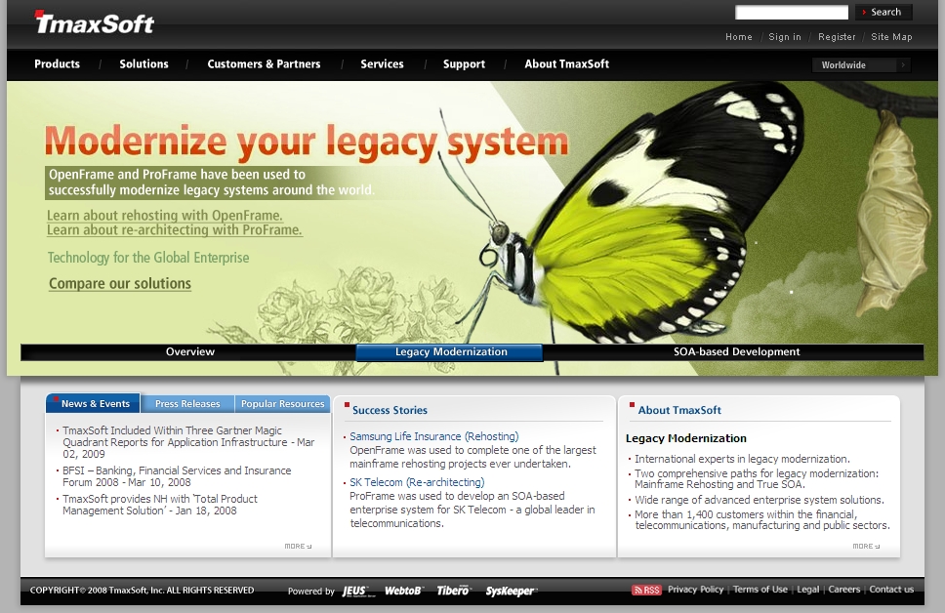This screenshot has height=613, width=945.
Task: Click the Legacy Modernization subheading in About panel
Action: 686,438
